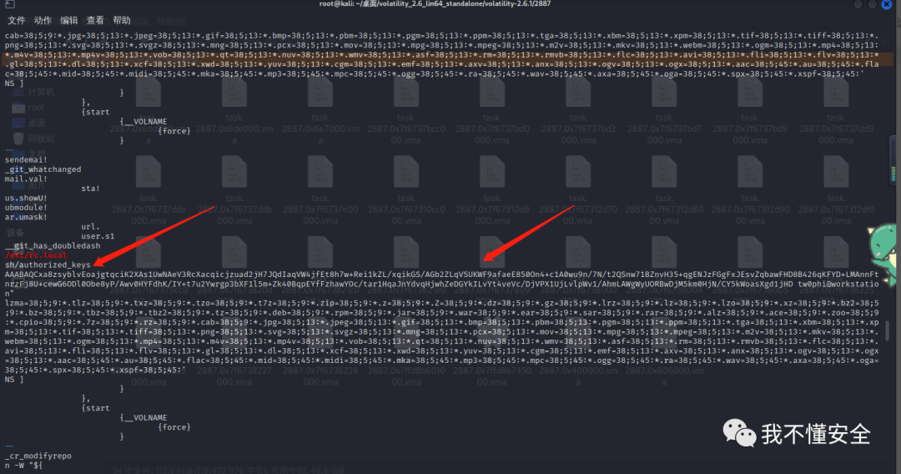Click the terminal icon in the title bar
The height and width of the screenshot is (474, 901).
(x=9, y=4)
